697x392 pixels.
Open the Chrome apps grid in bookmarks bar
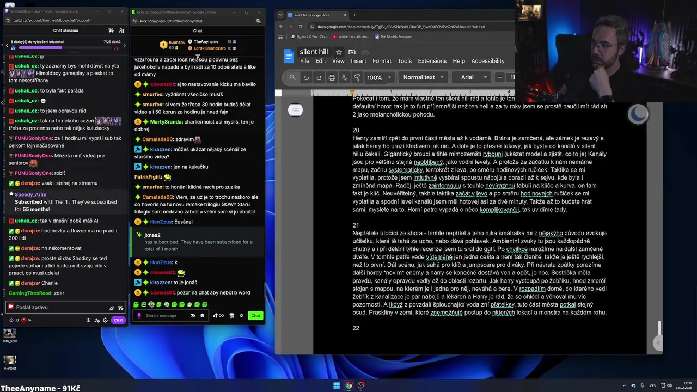280,36
